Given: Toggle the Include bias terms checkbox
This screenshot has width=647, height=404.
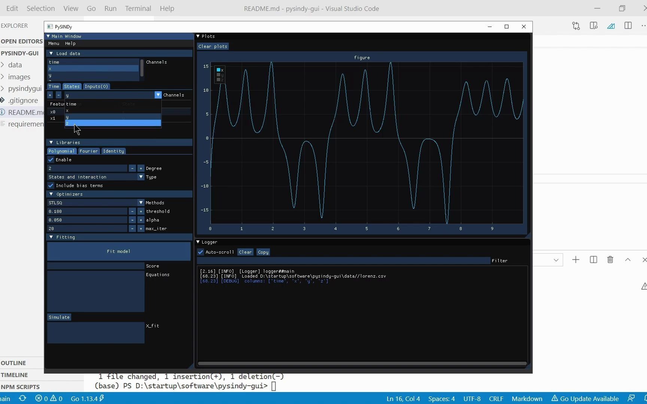Looking at the screenshot, I should click(51, 186).
